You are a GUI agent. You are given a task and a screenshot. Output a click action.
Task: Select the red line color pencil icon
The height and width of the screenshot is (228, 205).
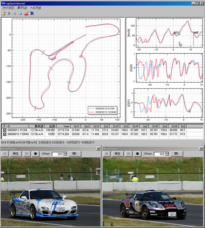26,14
